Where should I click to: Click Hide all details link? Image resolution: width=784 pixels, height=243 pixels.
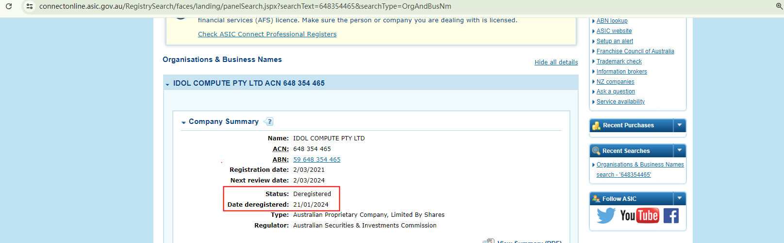coord(556,62)
